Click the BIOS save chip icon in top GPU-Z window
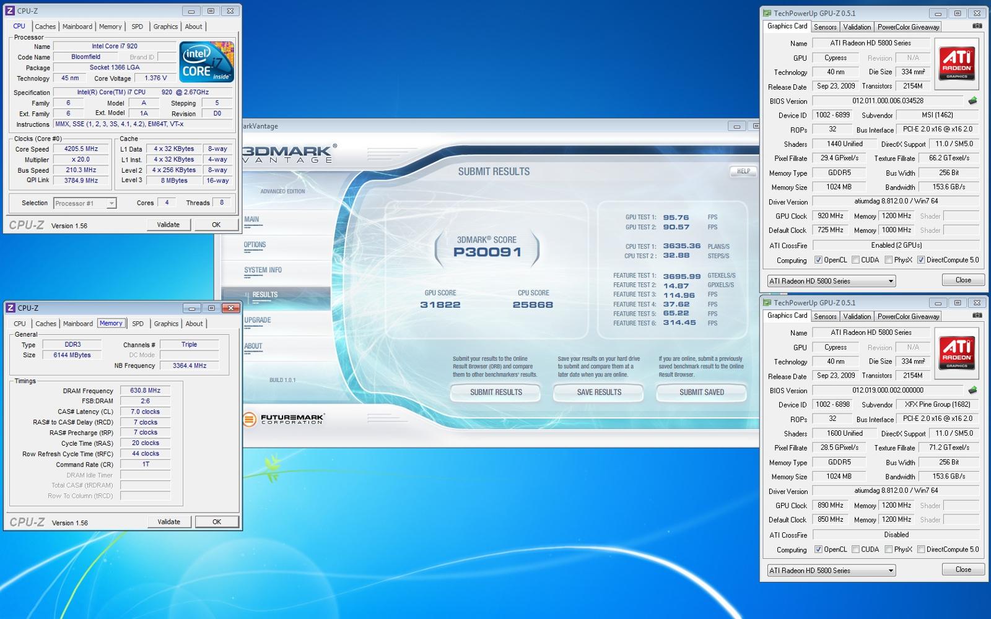The height and width of the screenshot is (619, 991). 972,101
